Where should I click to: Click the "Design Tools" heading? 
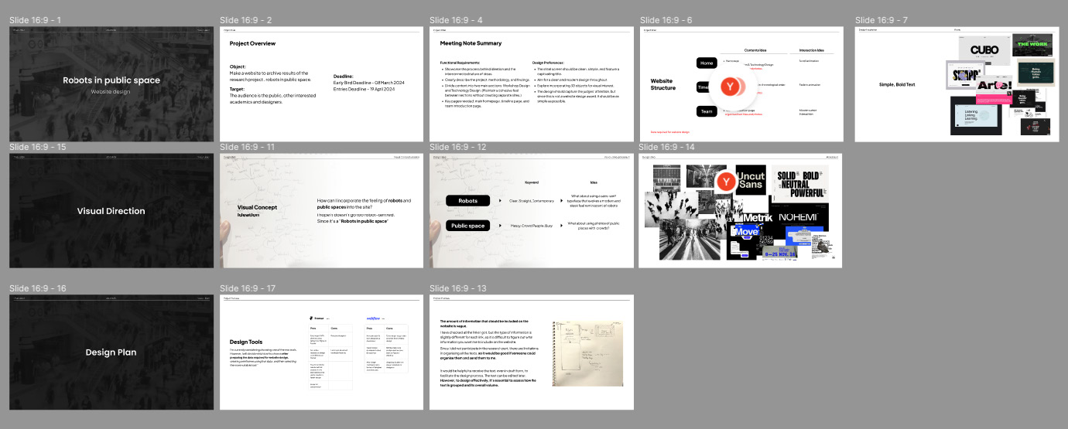tap(248, 342)
